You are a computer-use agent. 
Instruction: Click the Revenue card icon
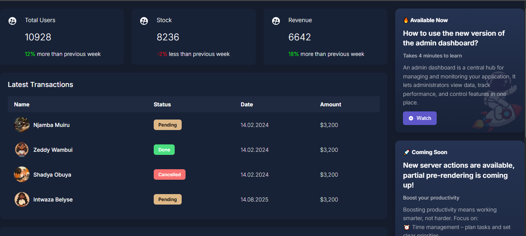276,21
